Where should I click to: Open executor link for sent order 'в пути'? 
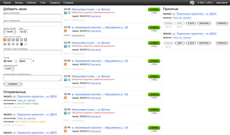26,100
